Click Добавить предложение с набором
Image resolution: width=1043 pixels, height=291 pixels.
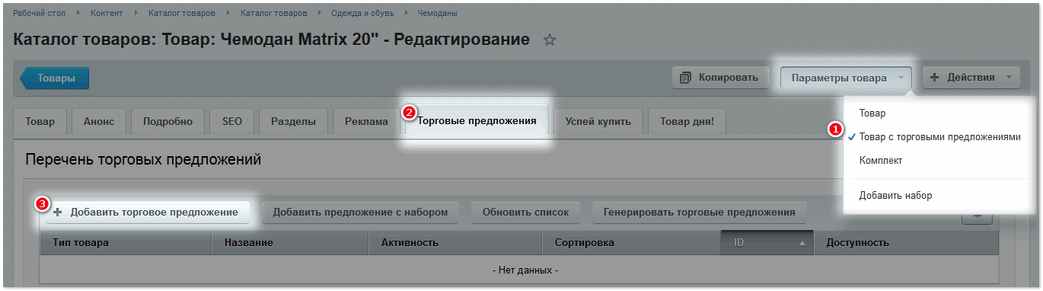360,212
